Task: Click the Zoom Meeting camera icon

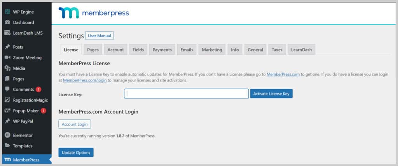Action: (7, 57)
